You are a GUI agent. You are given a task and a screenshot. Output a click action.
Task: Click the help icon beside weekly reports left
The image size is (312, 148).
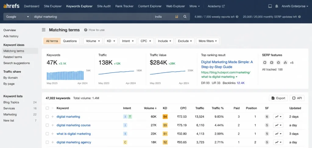237,17
